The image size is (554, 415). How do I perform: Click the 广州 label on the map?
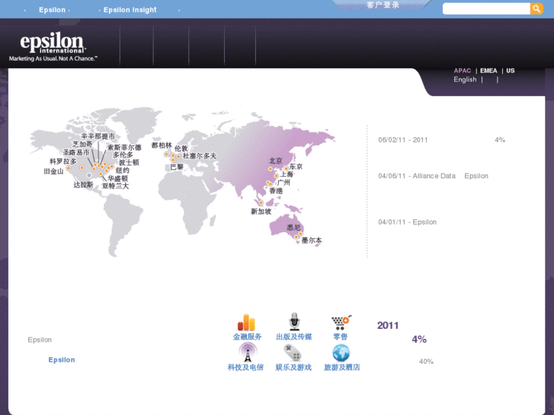(x=283, y=182)
